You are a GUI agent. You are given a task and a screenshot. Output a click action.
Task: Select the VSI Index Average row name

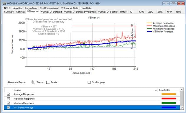click(23, 107)
